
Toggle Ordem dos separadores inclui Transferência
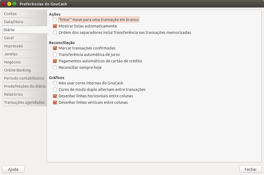pos(55,33)
